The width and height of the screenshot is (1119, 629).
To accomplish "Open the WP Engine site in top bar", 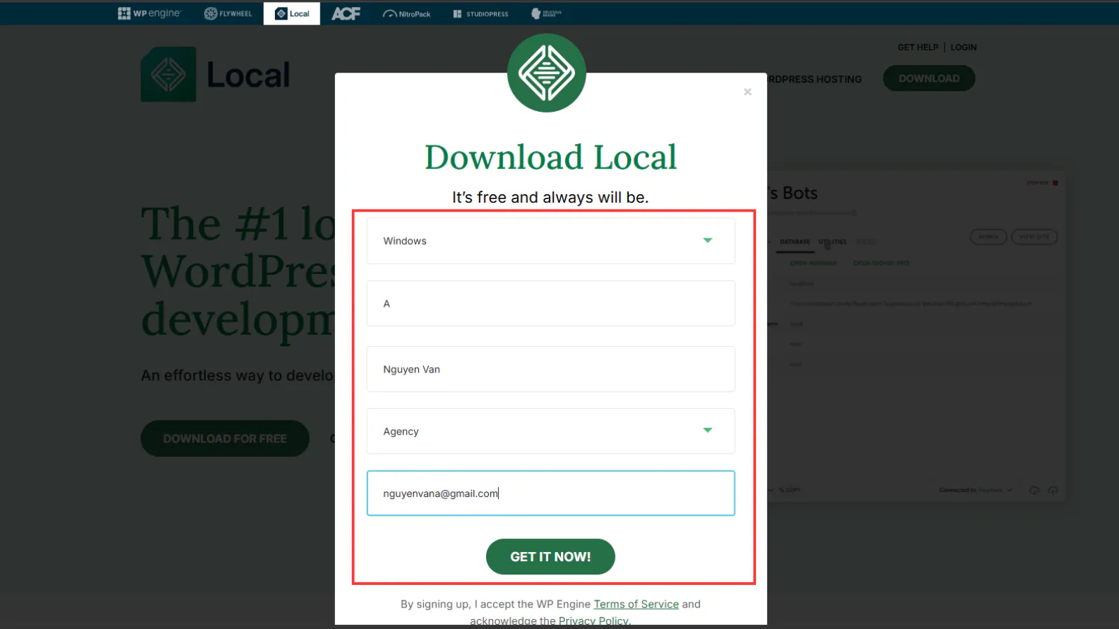I will pos(149,13).
